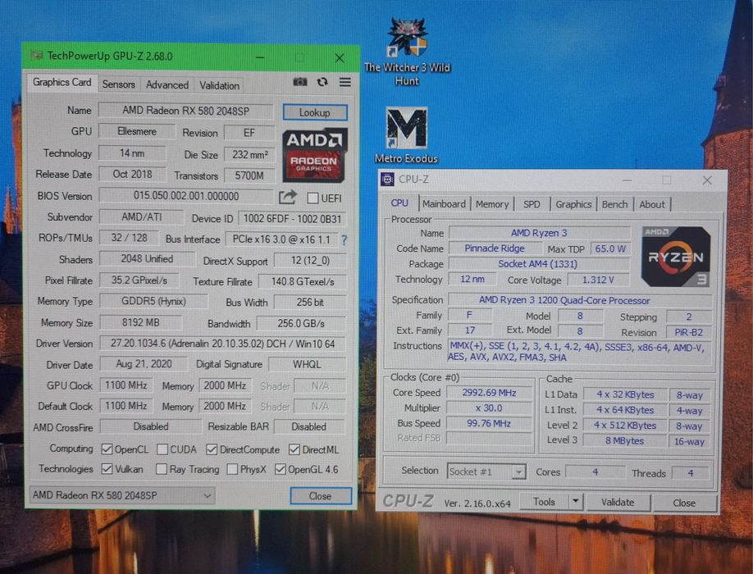This screenshot has height=574, width=753.
Task: Click the Max TDP value 65.0 W
Action: click(610, 248)
